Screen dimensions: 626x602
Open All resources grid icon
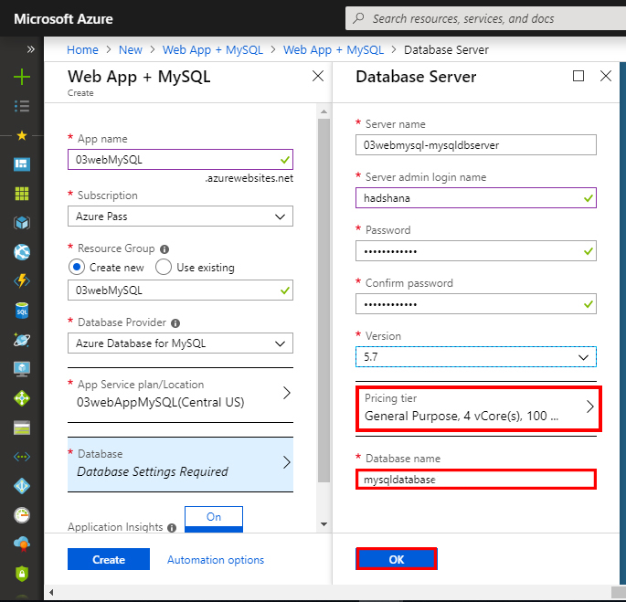click(x=22, y=194)
